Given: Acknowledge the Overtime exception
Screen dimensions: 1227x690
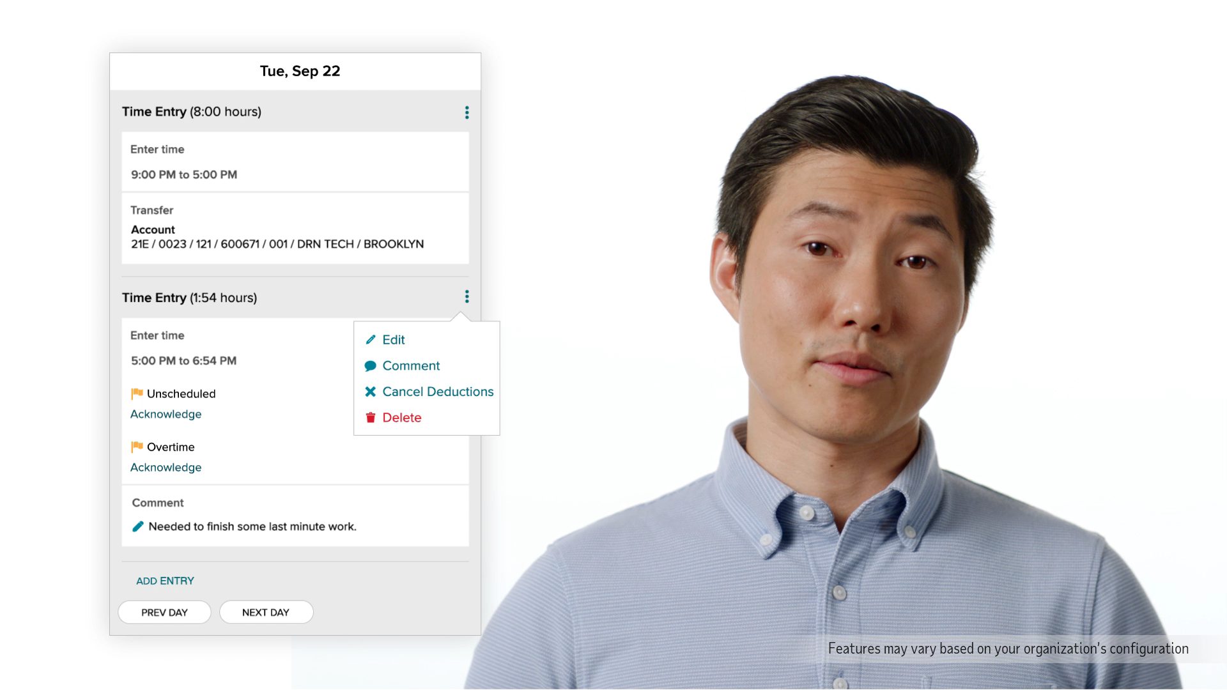Looking at the screenshot, I should click(x=166, y=467).
